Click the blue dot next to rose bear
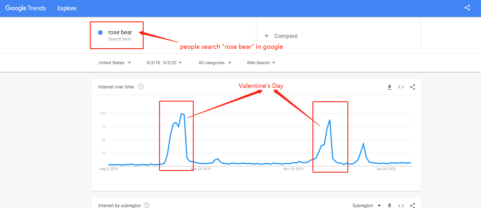Viewport: 481px width, 208px height. (x=100, y=33)
